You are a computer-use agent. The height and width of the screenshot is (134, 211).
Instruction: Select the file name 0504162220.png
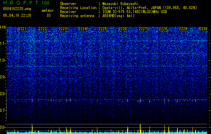pos(17,9)
